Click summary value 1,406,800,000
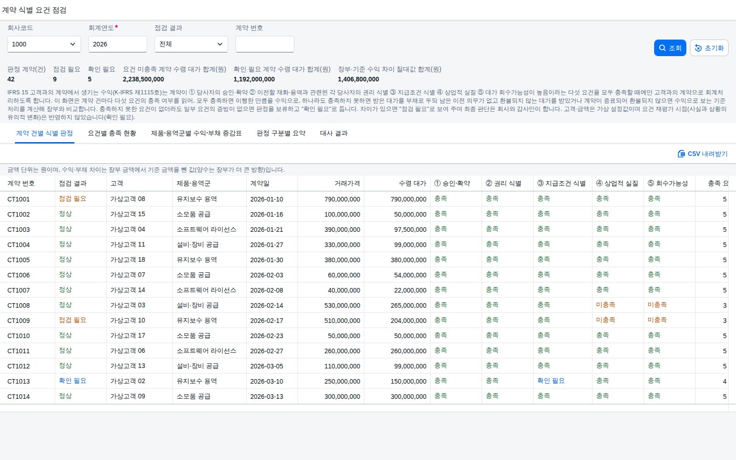This screenshot has height=460, width=736. (359, 79)
